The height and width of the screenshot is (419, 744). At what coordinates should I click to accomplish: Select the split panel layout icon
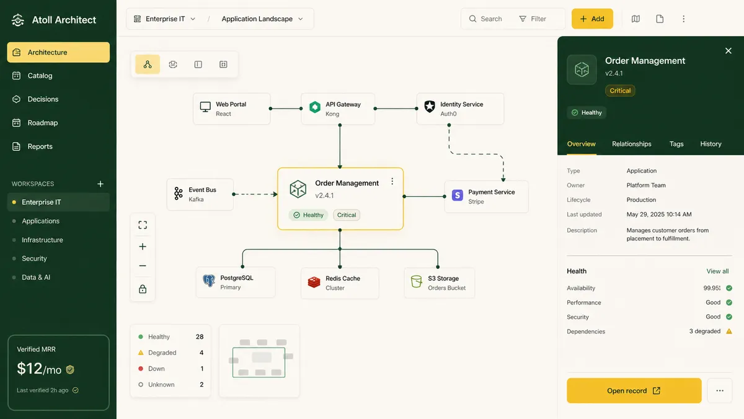tap(198, 65)
